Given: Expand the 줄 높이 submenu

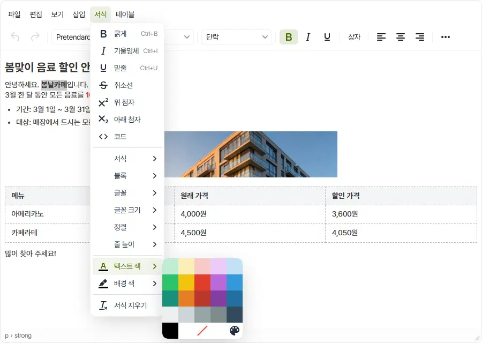Looking at the screenshot, I should (x=127, y=244).
